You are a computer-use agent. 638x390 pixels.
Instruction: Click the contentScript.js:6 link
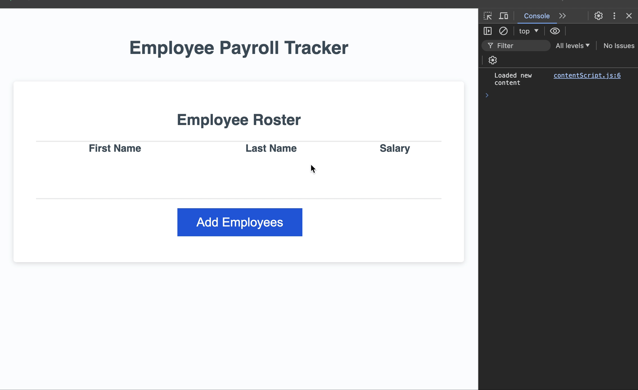587,75
